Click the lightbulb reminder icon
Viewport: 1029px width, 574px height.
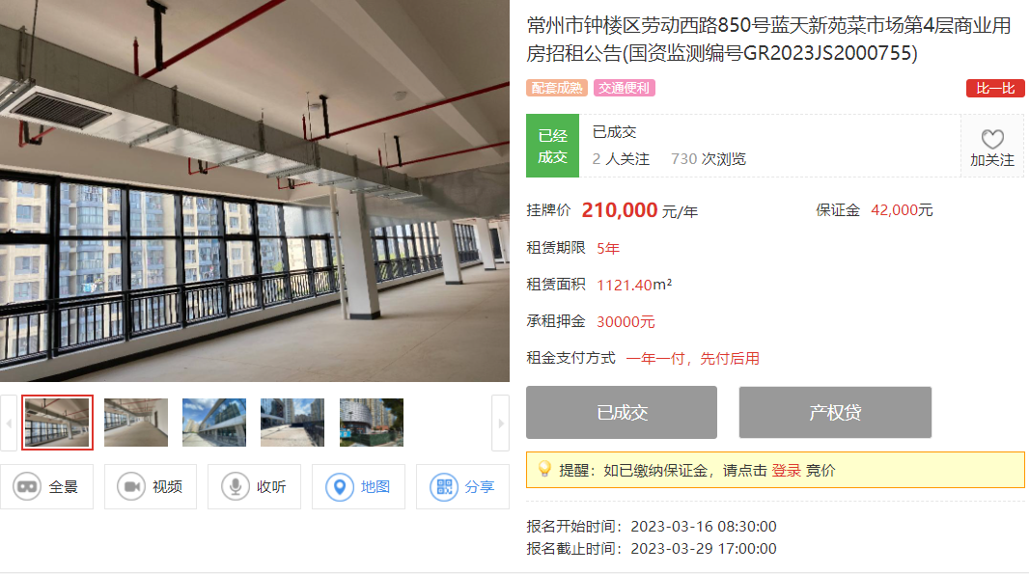pos(544,469)
